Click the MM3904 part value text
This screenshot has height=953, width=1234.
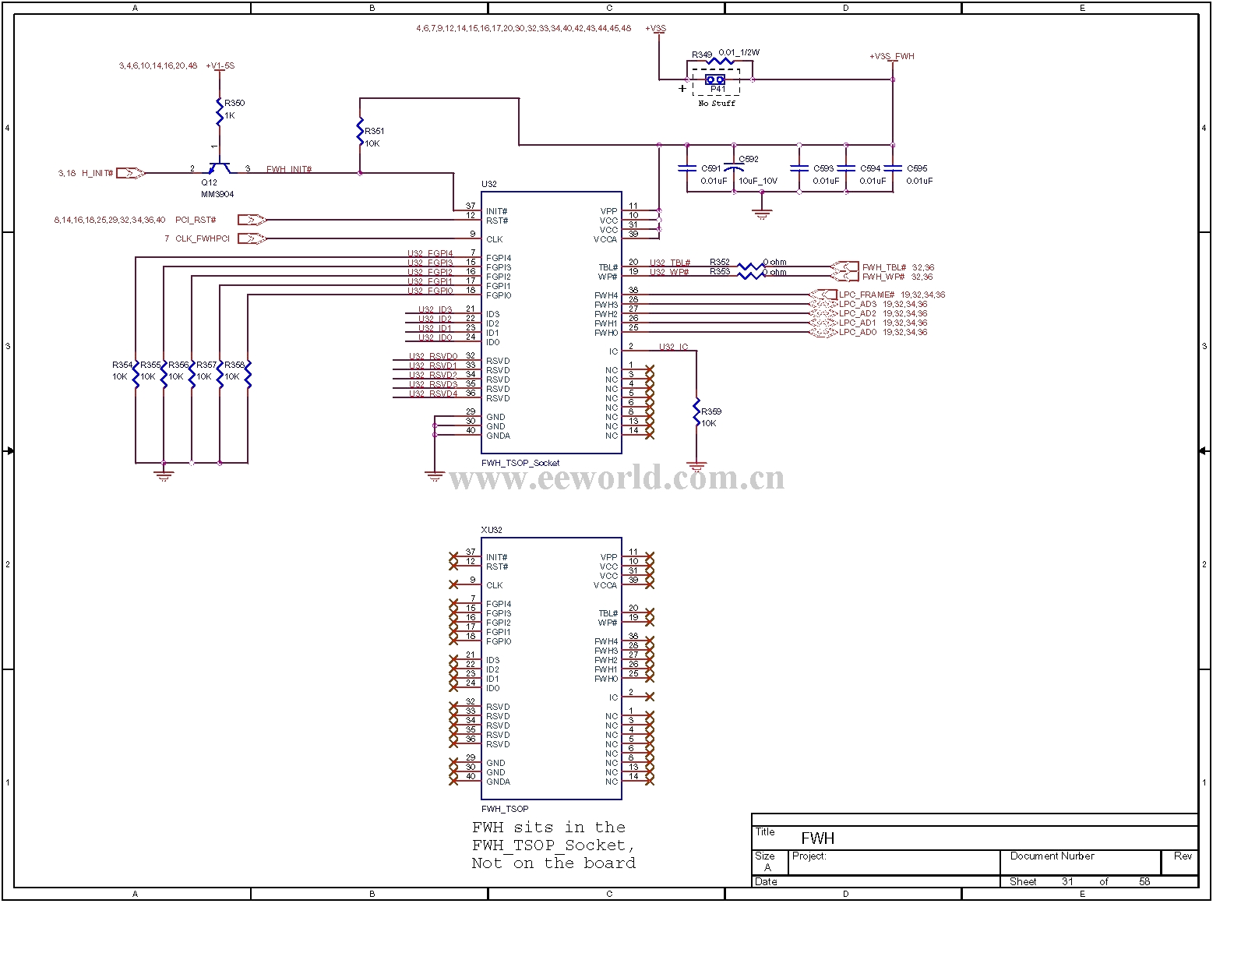click(217, 194)
